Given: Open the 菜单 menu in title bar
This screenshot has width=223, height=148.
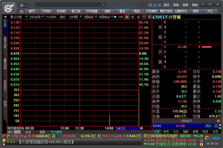Looking at the screenshot, I should pos(176,5).
